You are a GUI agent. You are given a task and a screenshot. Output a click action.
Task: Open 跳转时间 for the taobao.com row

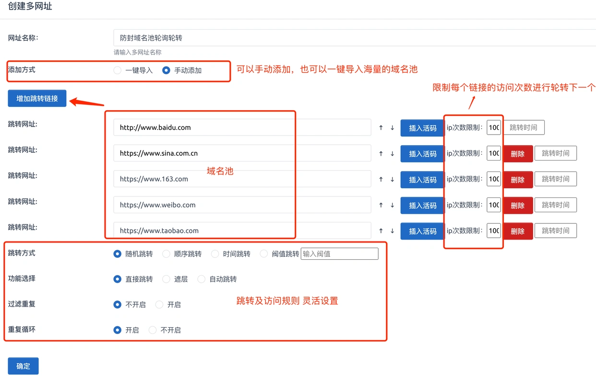[555, 231]
